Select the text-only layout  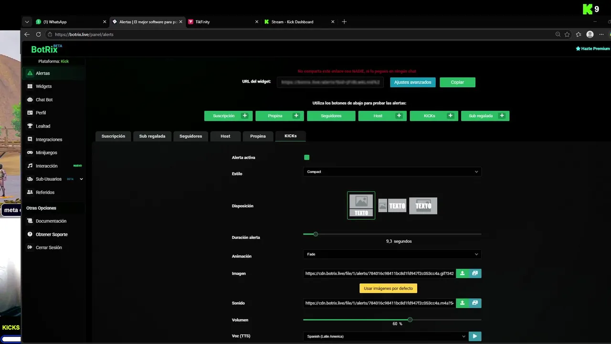[x=423, y=205]
